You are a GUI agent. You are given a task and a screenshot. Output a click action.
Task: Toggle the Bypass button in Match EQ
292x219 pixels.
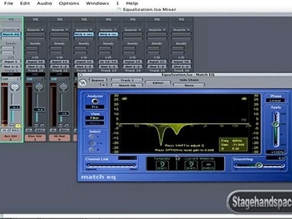coord(98,80)
